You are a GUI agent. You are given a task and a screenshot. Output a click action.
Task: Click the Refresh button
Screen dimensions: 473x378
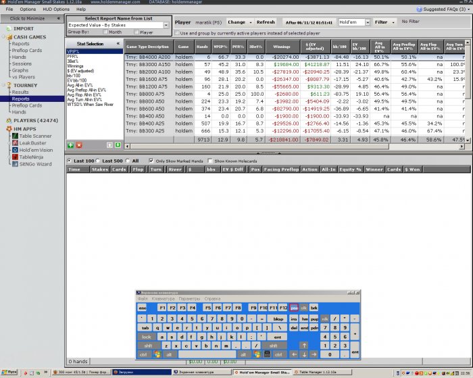point(266,22)
